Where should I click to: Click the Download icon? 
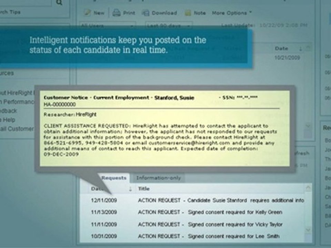146,13
